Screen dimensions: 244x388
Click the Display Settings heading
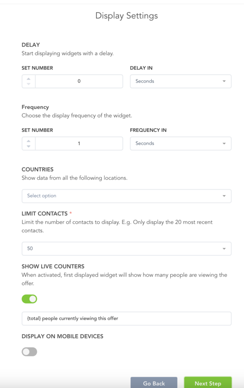[x=126, y=16]
